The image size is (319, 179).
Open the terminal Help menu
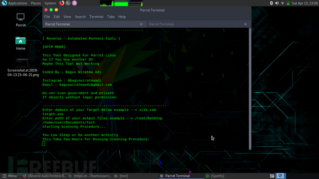122,17
